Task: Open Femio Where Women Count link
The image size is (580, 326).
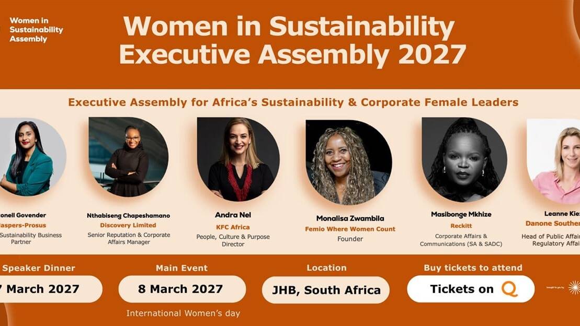Action: click(x=350, y=229)
